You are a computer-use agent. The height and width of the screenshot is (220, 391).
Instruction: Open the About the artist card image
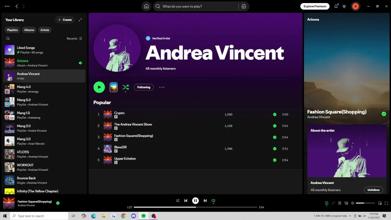point(347,151)
